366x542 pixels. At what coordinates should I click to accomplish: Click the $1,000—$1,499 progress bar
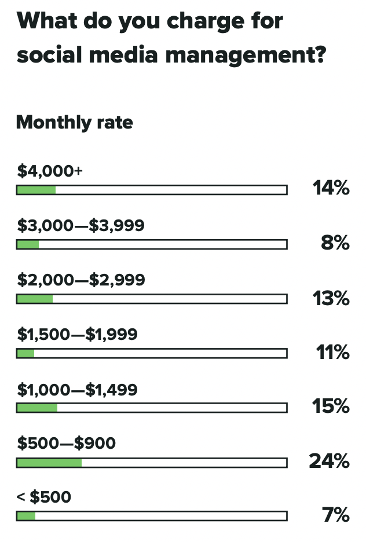pyautogui.click(x=152, y=408)
